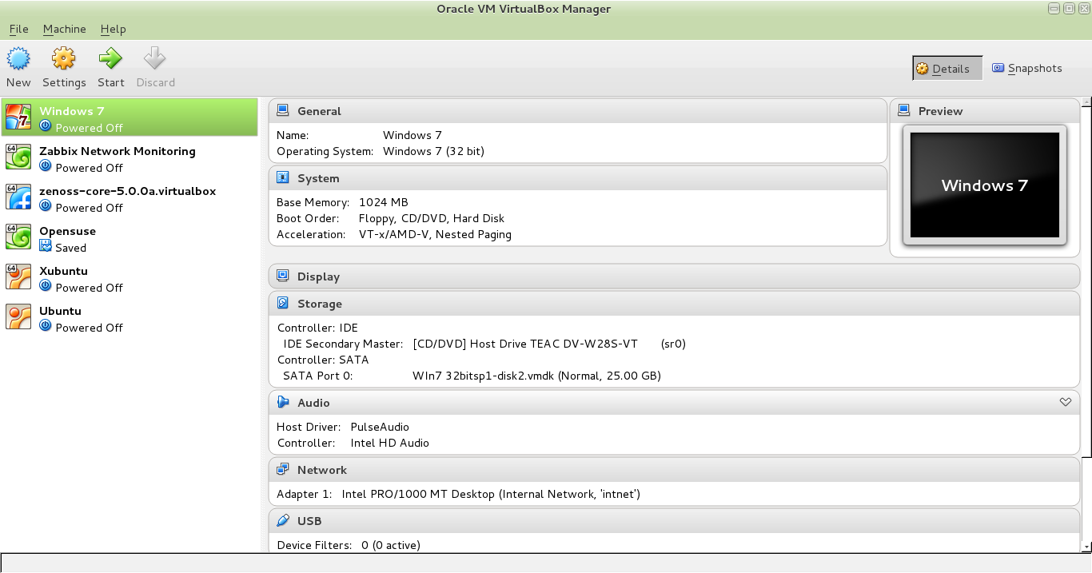Click the New virtual machine icon
Viewport: 1092px width, 573px height.
[18, 58]
